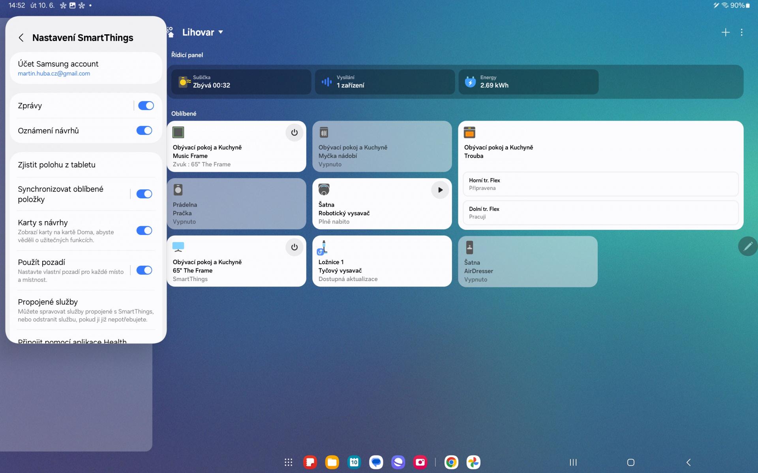Launch Google Photos from the taskbar
Image resolution: width=758 pixels, height=473 pixels.
point(473,462)
